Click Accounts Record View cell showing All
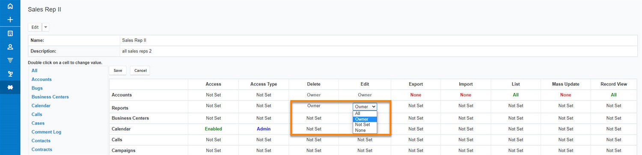642x155 pixels. [x=614, y=95]
